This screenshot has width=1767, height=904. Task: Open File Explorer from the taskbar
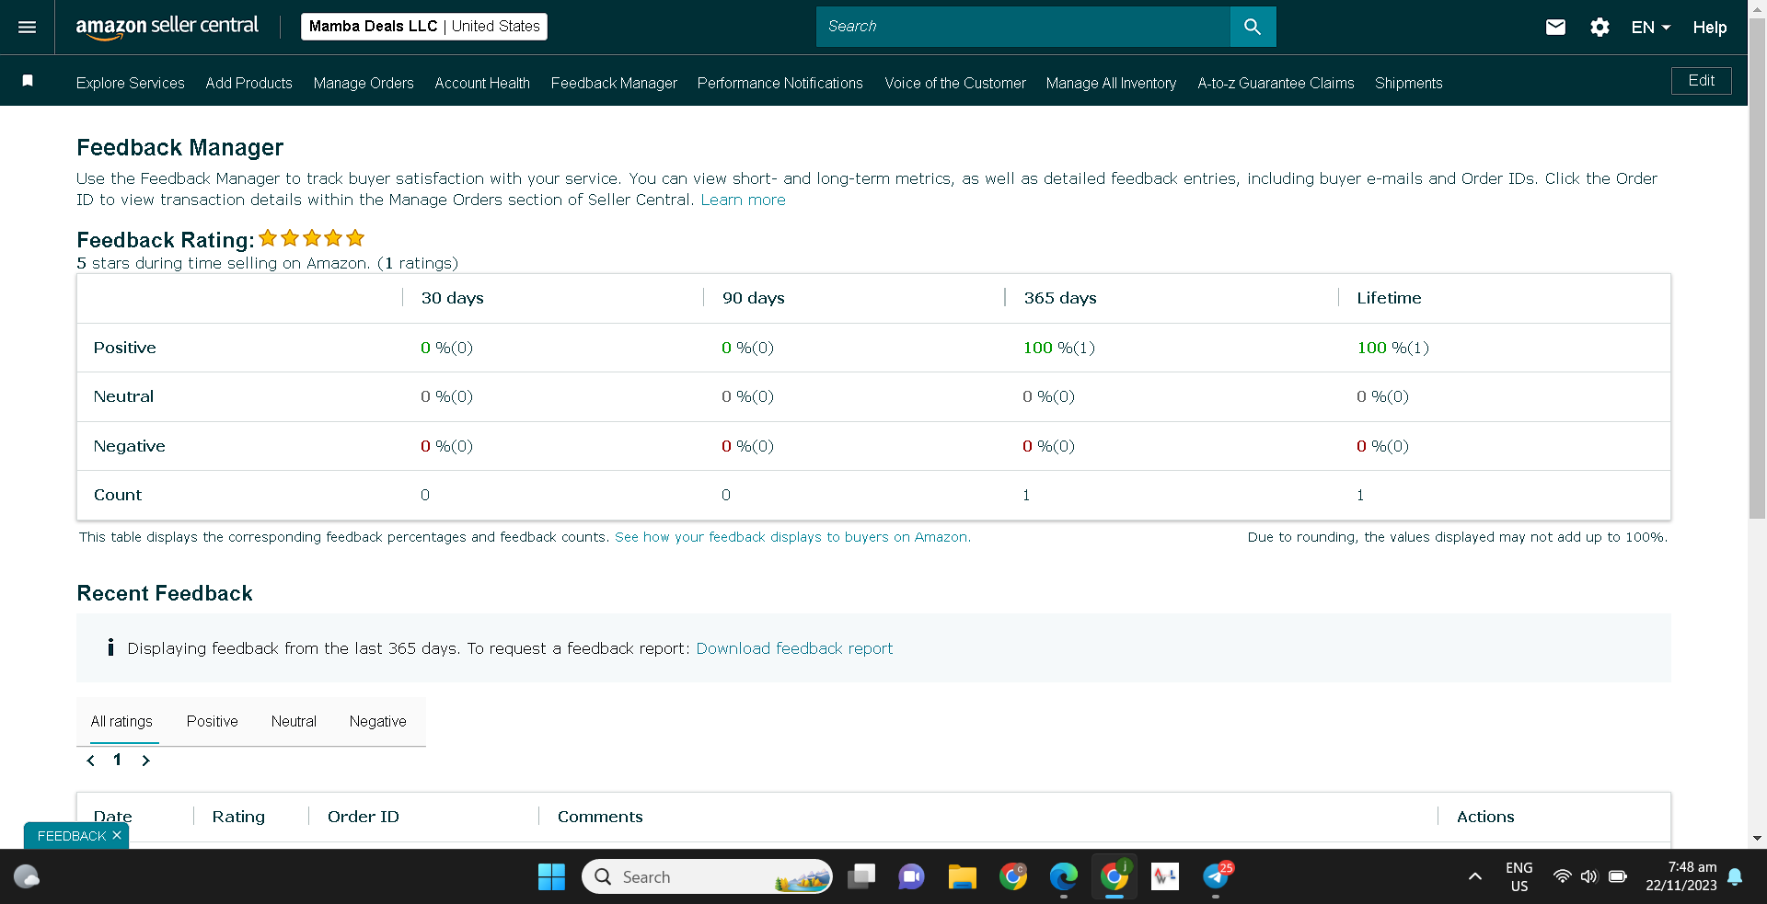(962, 876)
